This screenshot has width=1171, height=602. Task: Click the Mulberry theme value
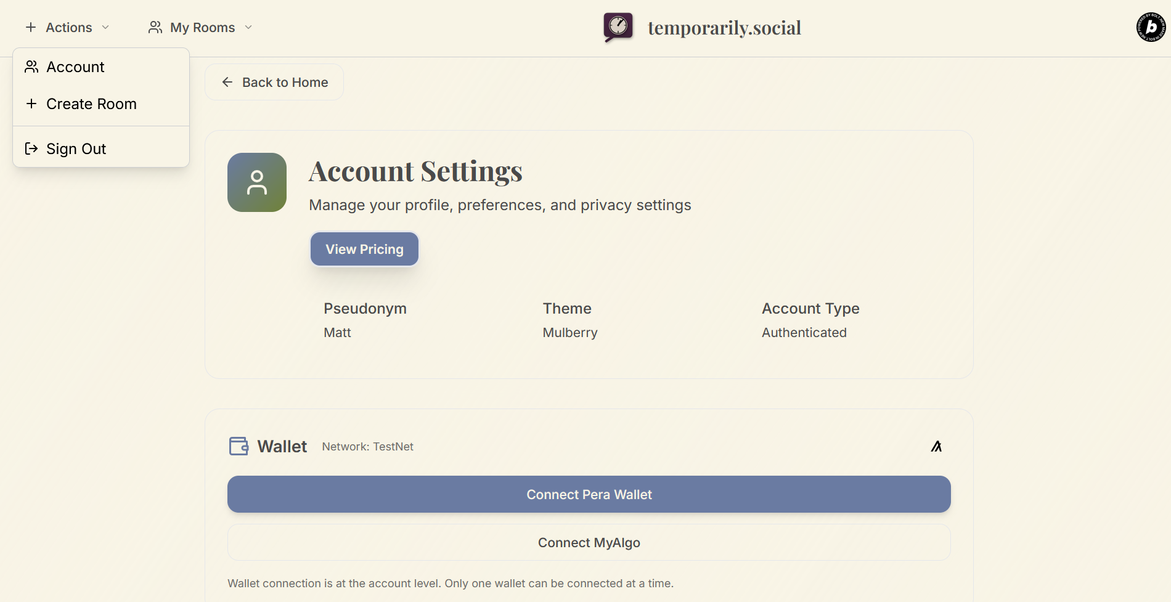(x=570, y=333)
